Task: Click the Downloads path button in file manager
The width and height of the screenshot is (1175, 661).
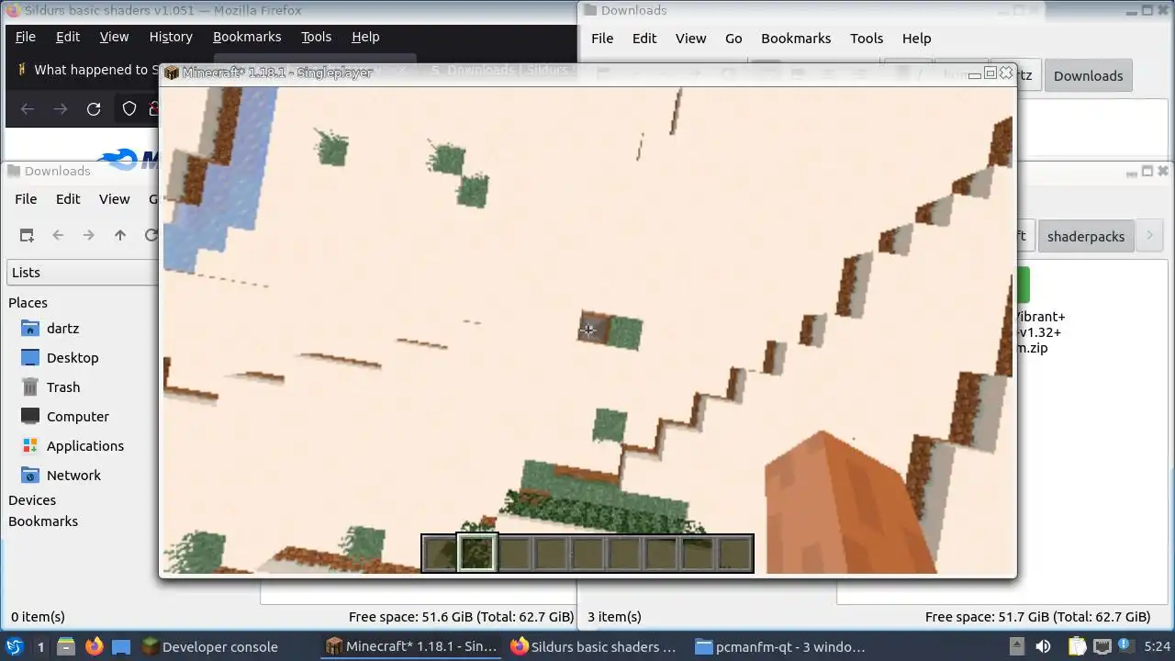Action: [1088, 76]
